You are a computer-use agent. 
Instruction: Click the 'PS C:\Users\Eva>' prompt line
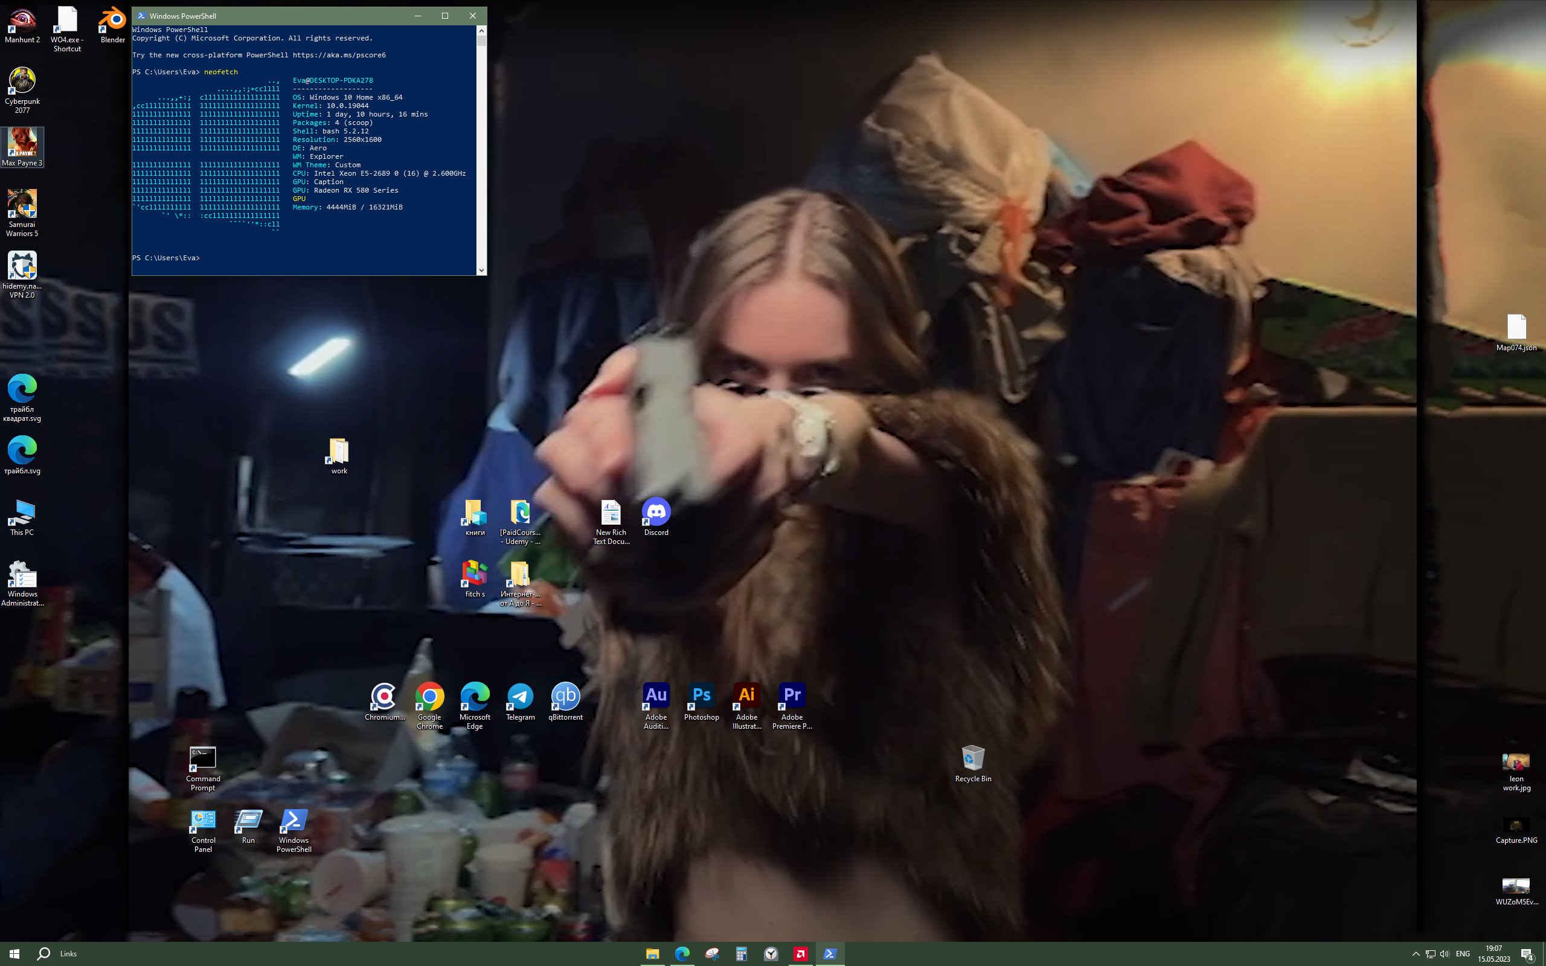click(x=166, y=258)
